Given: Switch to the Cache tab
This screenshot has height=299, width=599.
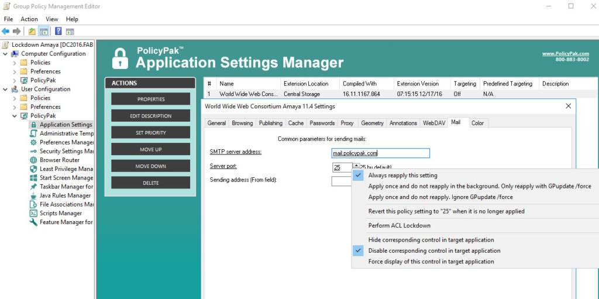Looking at the screenshot, I should click(x=295, y=123).
